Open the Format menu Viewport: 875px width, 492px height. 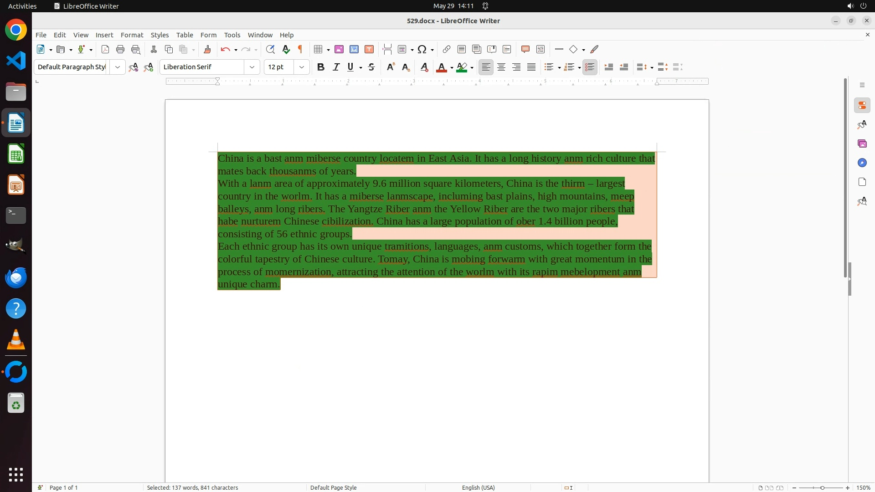click(x=132, y=35)
